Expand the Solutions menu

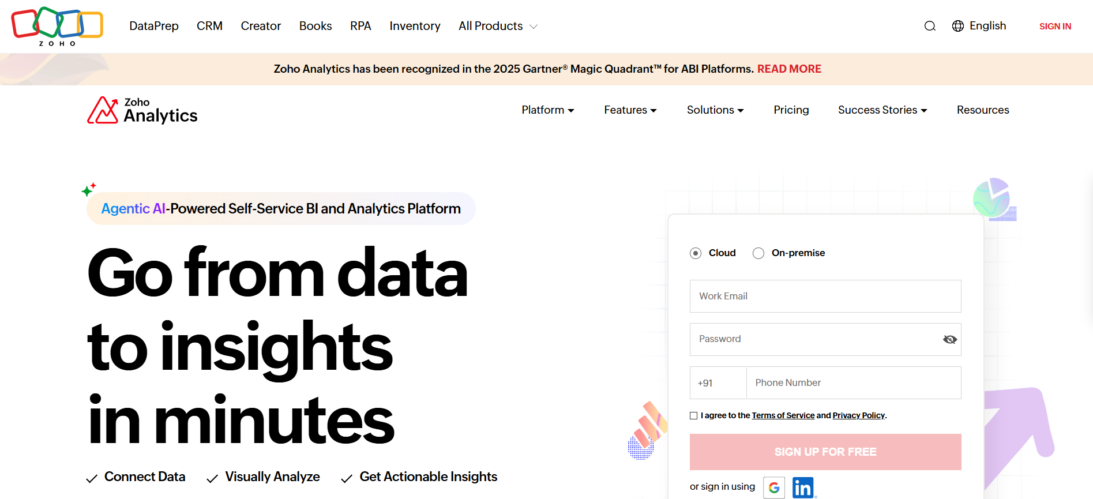point(715,110)
